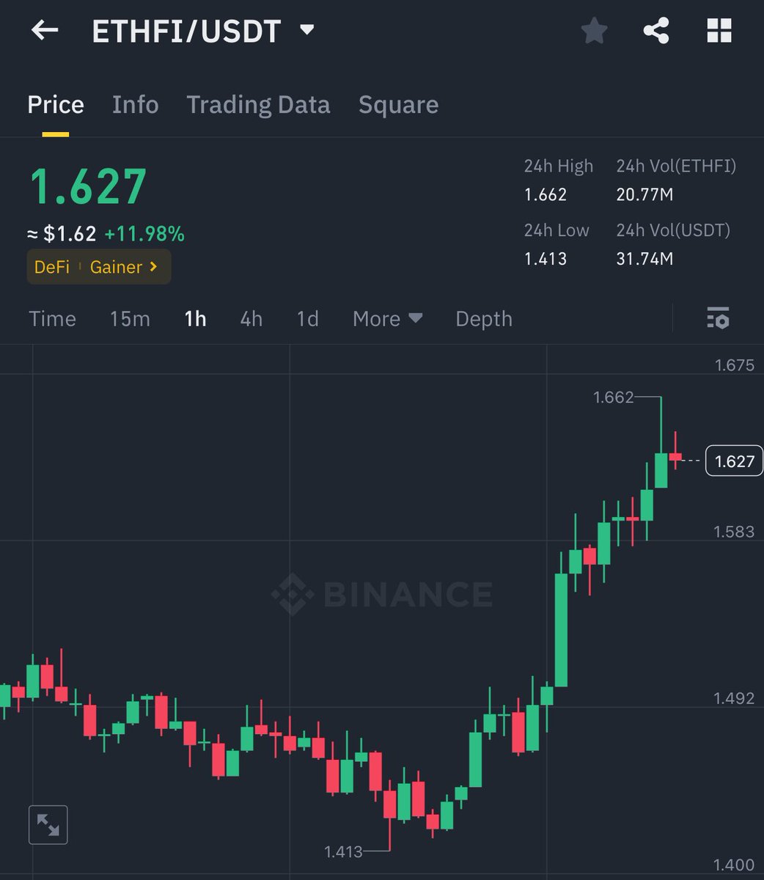Switch to the Trading Data tab
764x880 pixels.
coord(258,105)
